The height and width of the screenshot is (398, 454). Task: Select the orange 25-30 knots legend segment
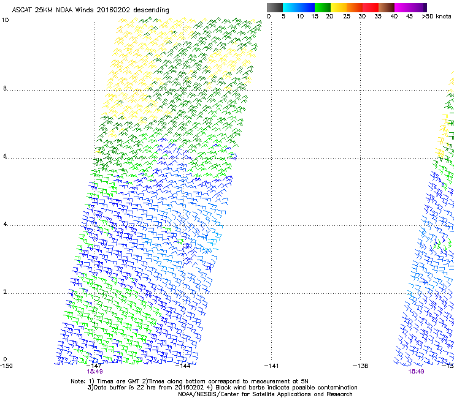click(355, 7)
